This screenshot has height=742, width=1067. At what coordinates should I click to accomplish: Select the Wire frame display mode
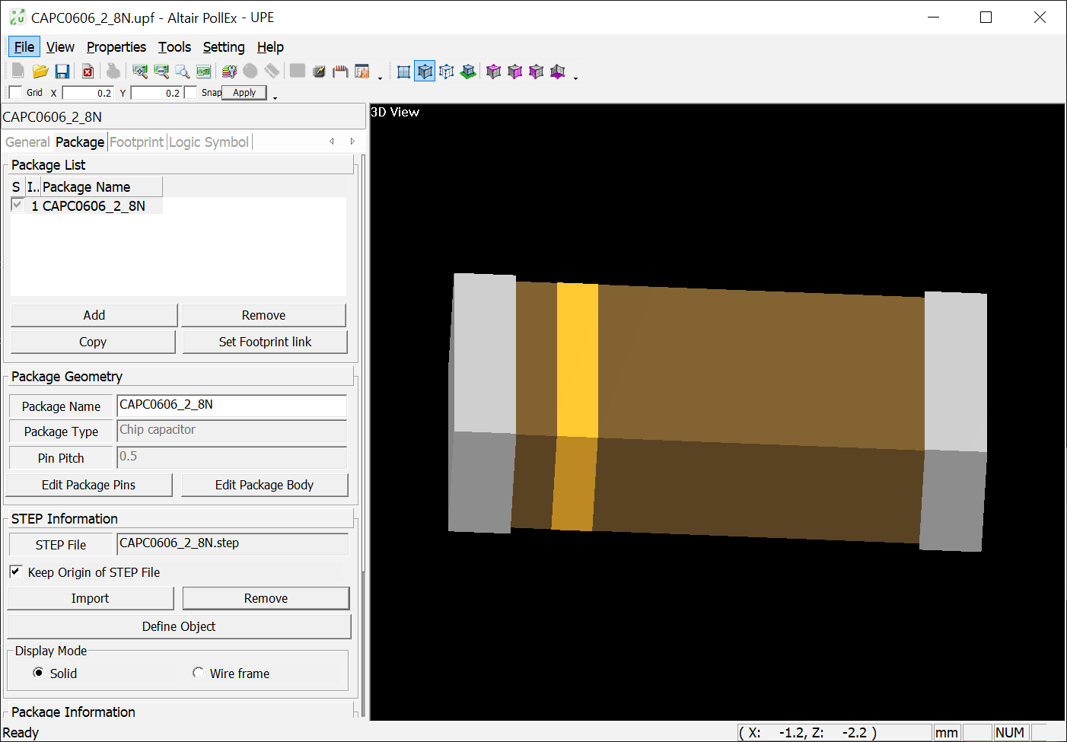(x=198, y=673)
